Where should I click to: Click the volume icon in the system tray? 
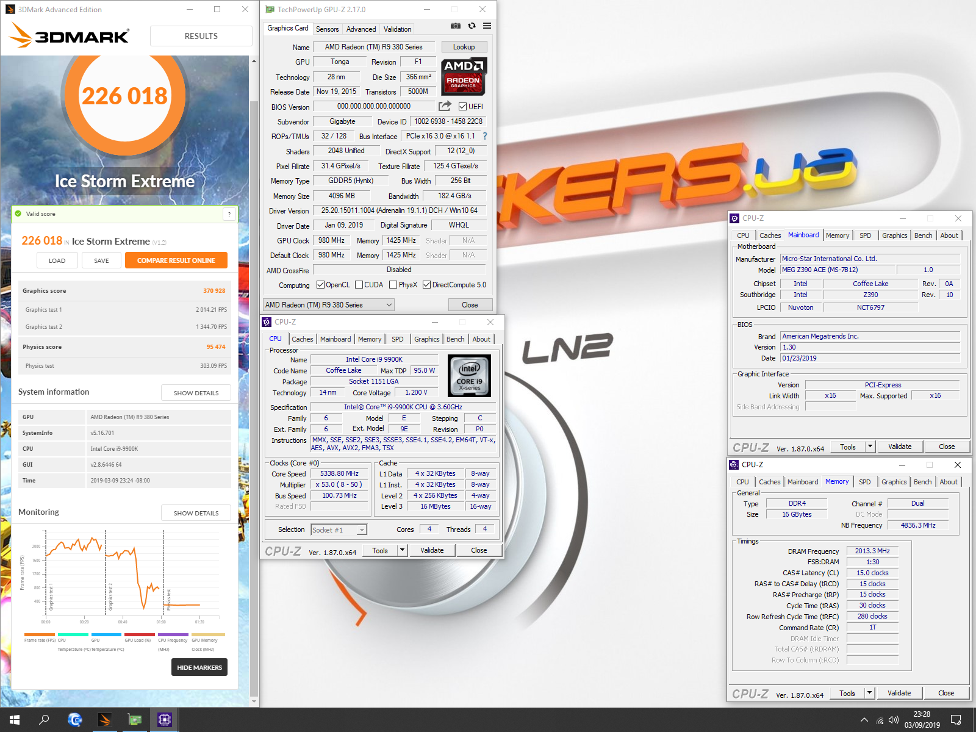[x=894, y=720]
